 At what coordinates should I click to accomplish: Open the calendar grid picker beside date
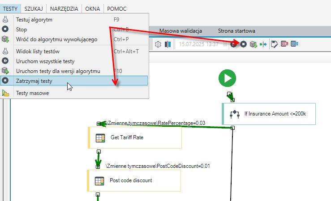point(225,44)
